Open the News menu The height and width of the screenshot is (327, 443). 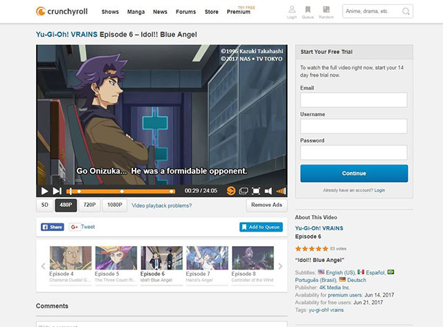point(160,12)
